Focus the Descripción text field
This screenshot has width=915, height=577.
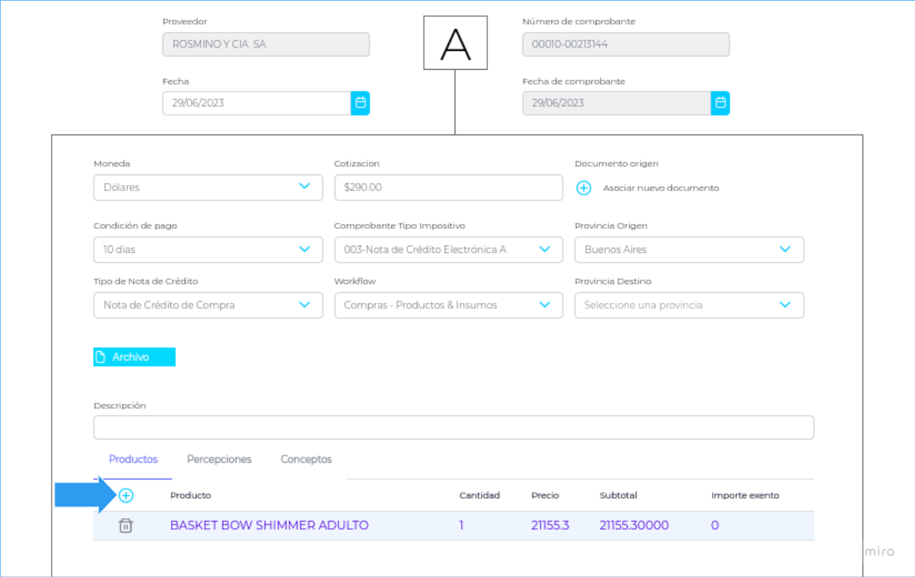tap(453, 427)
